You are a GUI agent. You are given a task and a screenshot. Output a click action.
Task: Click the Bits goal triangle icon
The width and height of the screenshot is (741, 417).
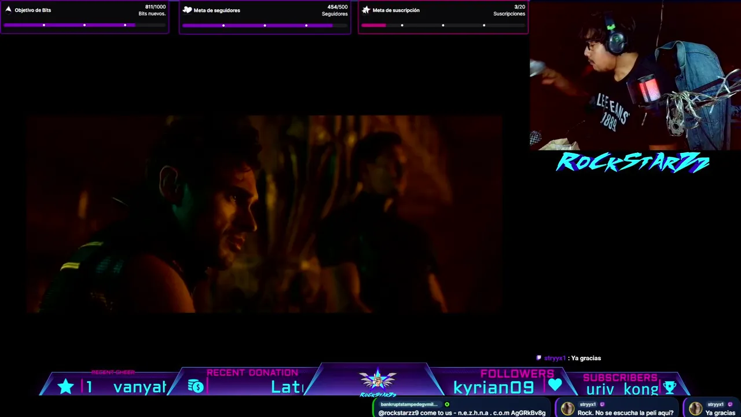tap(8, 10)
